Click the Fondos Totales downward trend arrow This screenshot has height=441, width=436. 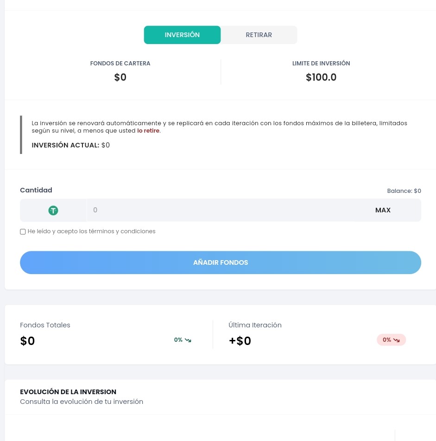pos(188,340)
